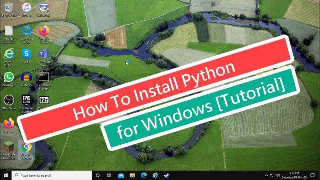Launch Steam from the taskbar
This screenshot has width=320, height=180.
[167, 175]
